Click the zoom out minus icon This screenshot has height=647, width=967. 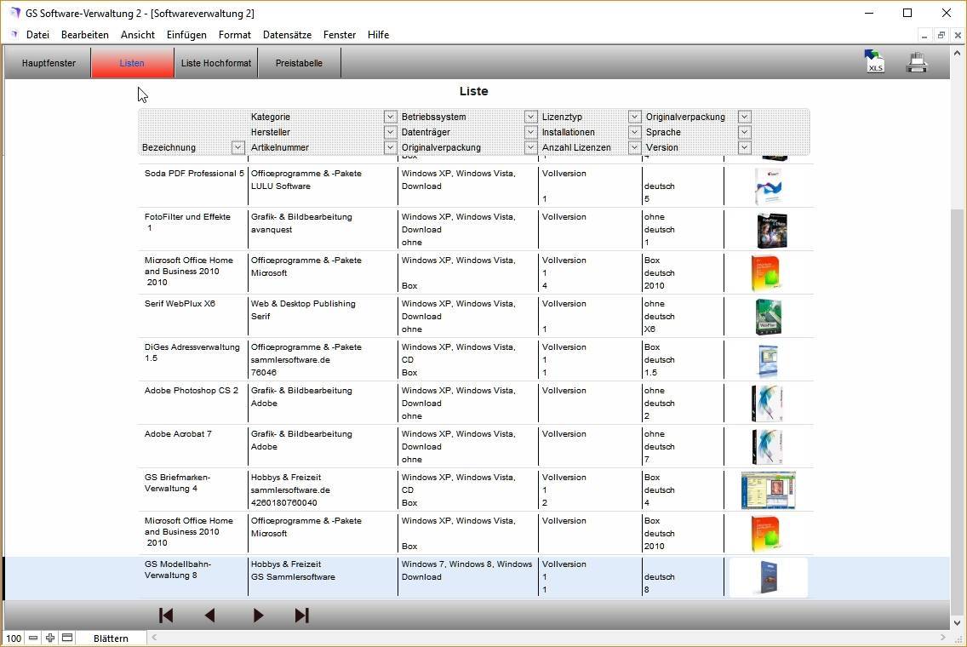point(33,638)
